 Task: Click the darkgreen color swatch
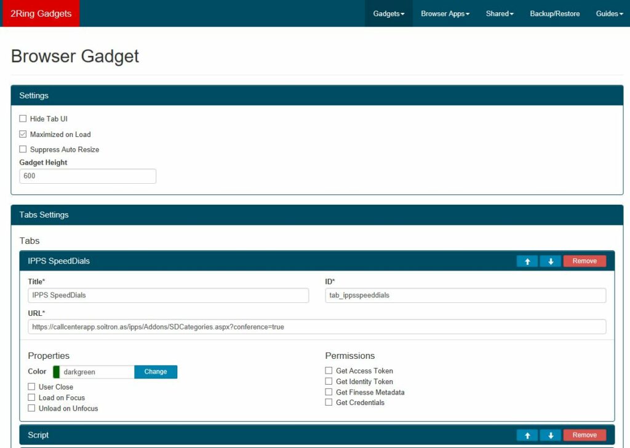pyautogui.click(x=57, y=372)
